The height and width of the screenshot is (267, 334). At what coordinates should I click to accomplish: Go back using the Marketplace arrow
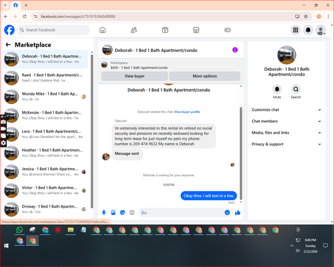(x=8, y=45)
